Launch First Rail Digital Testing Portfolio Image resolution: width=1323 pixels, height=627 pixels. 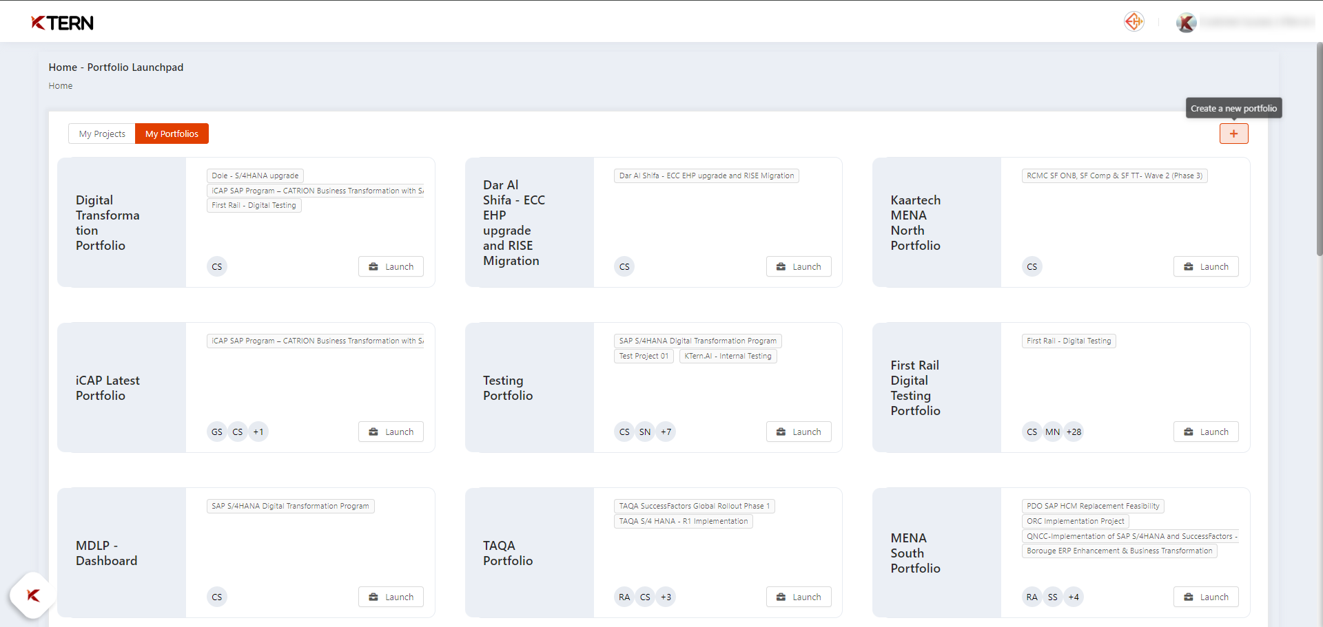(1206, 432)
